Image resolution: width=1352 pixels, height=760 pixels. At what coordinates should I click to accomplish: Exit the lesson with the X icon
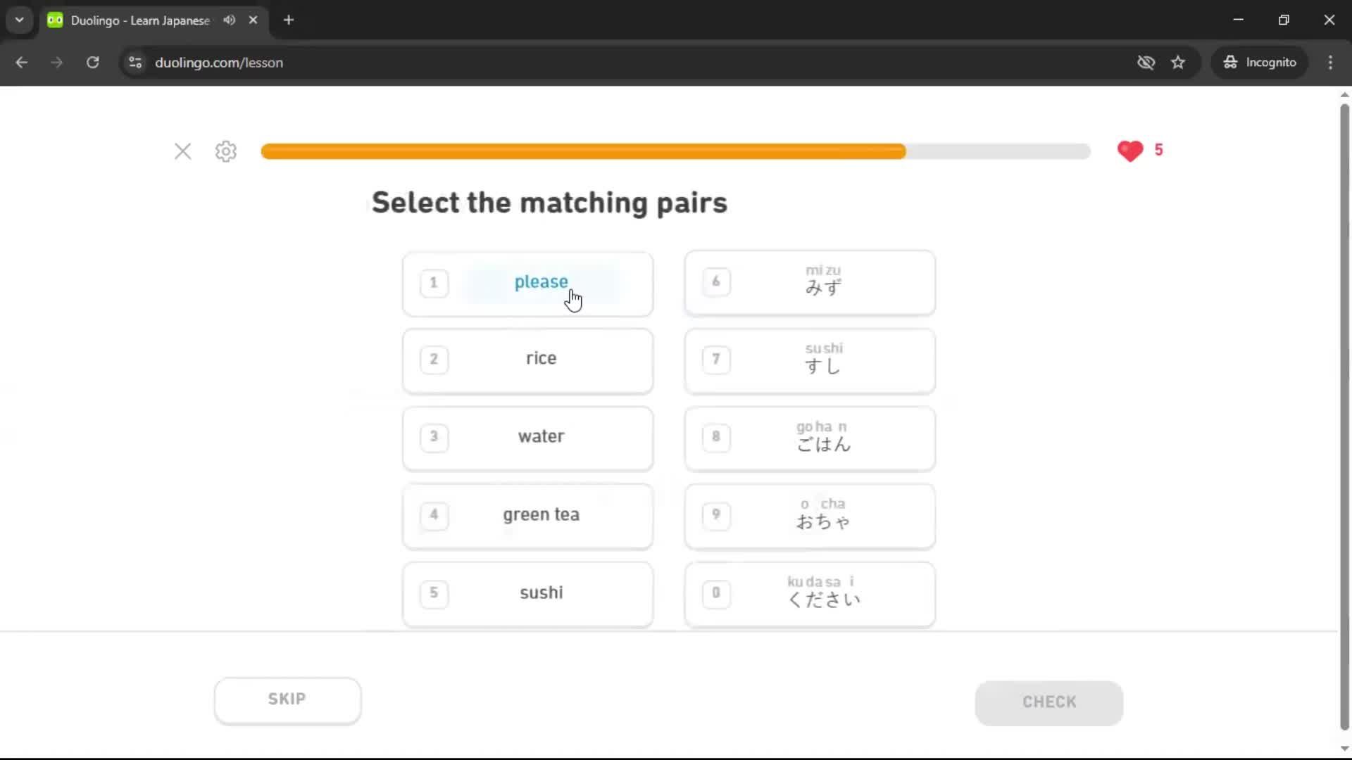click(x=183, y=151)
